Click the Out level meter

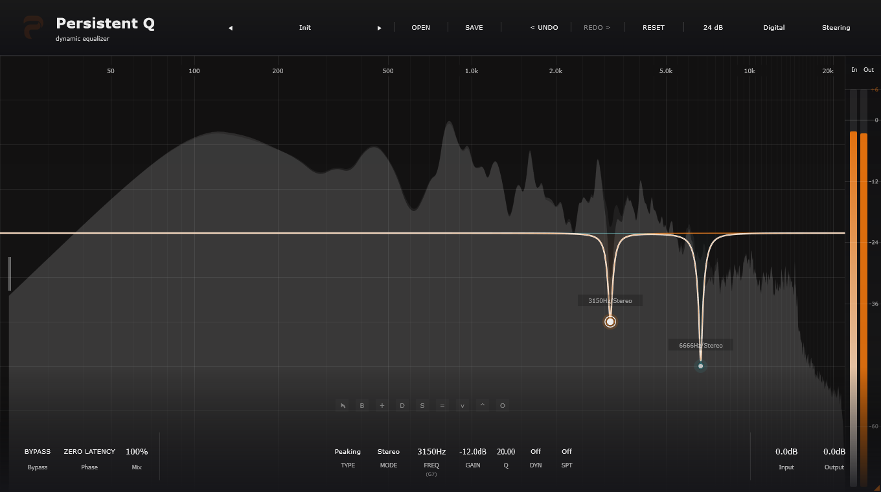[864, 287]
